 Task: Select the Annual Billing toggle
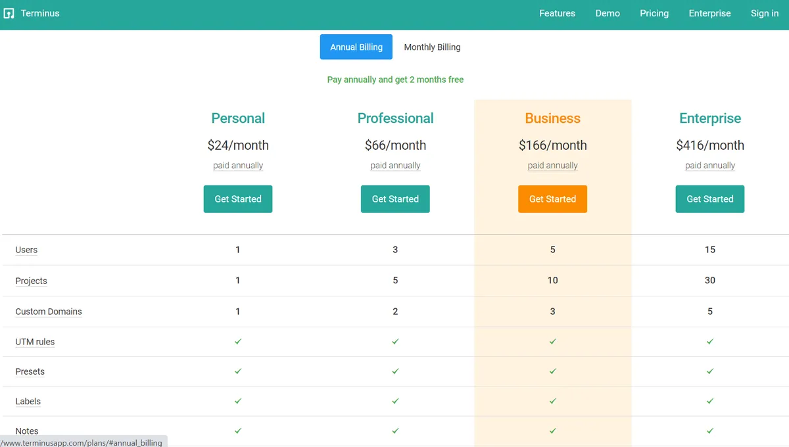point(356,47)
